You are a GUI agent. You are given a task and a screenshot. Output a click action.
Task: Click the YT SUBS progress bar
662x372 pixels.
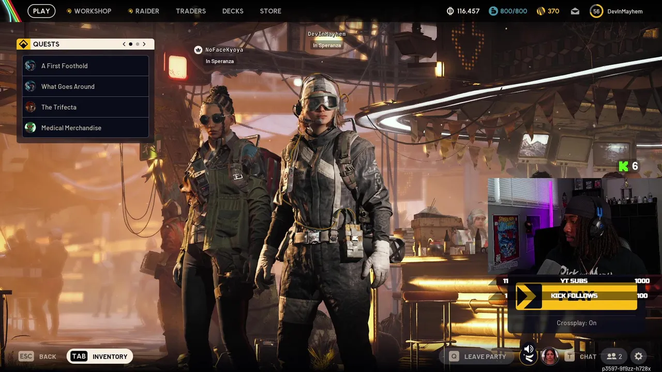[576, 281]
